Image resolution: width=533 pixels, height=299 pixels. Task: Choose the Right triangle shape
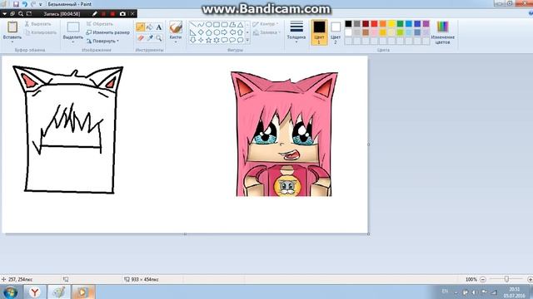click(x=192, y=32)
